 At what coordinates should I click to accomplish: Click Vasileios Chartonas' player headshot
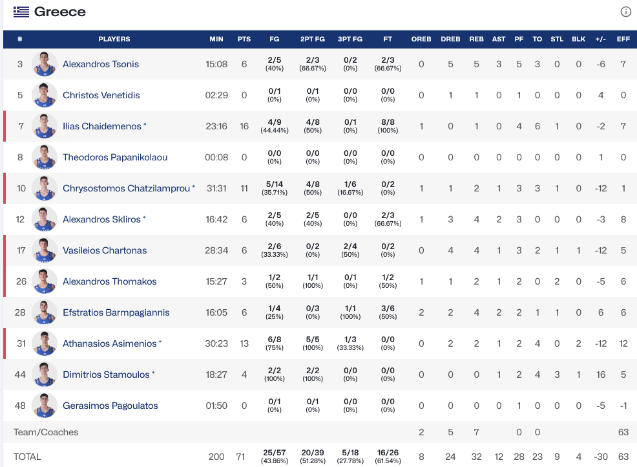(45, 250)
